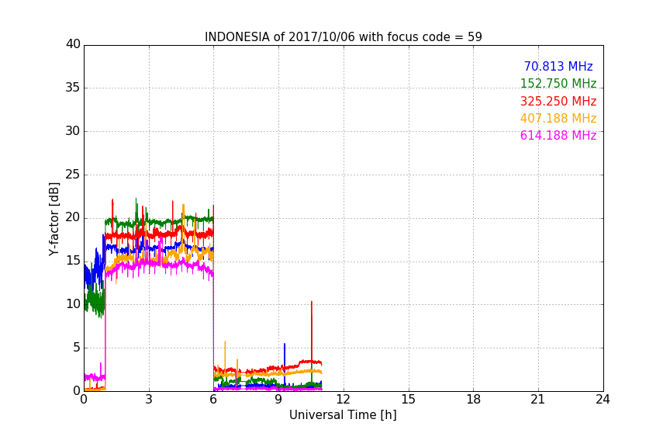
Task: Click the x-axis tick label 24
Action: [603, 400]
